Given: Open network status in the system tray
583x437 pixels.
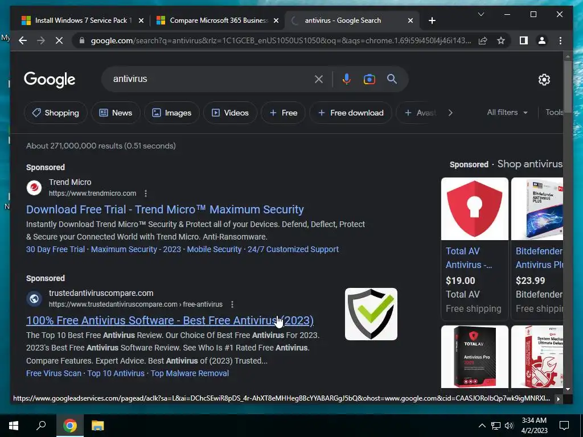Looking at the screenshot, I should click(x=496, y=426).
